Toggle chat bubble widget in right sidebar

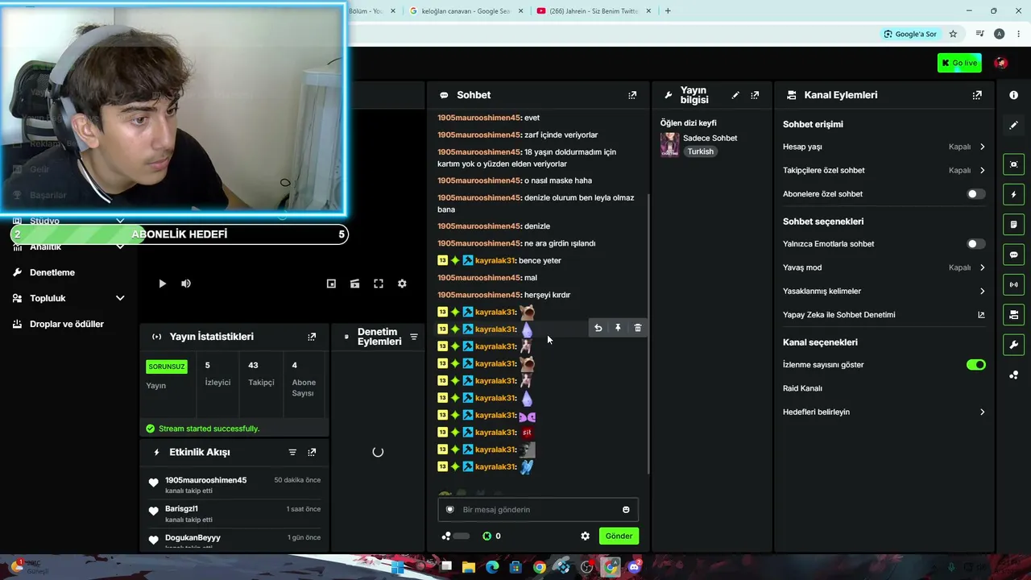coord(1013,255)
